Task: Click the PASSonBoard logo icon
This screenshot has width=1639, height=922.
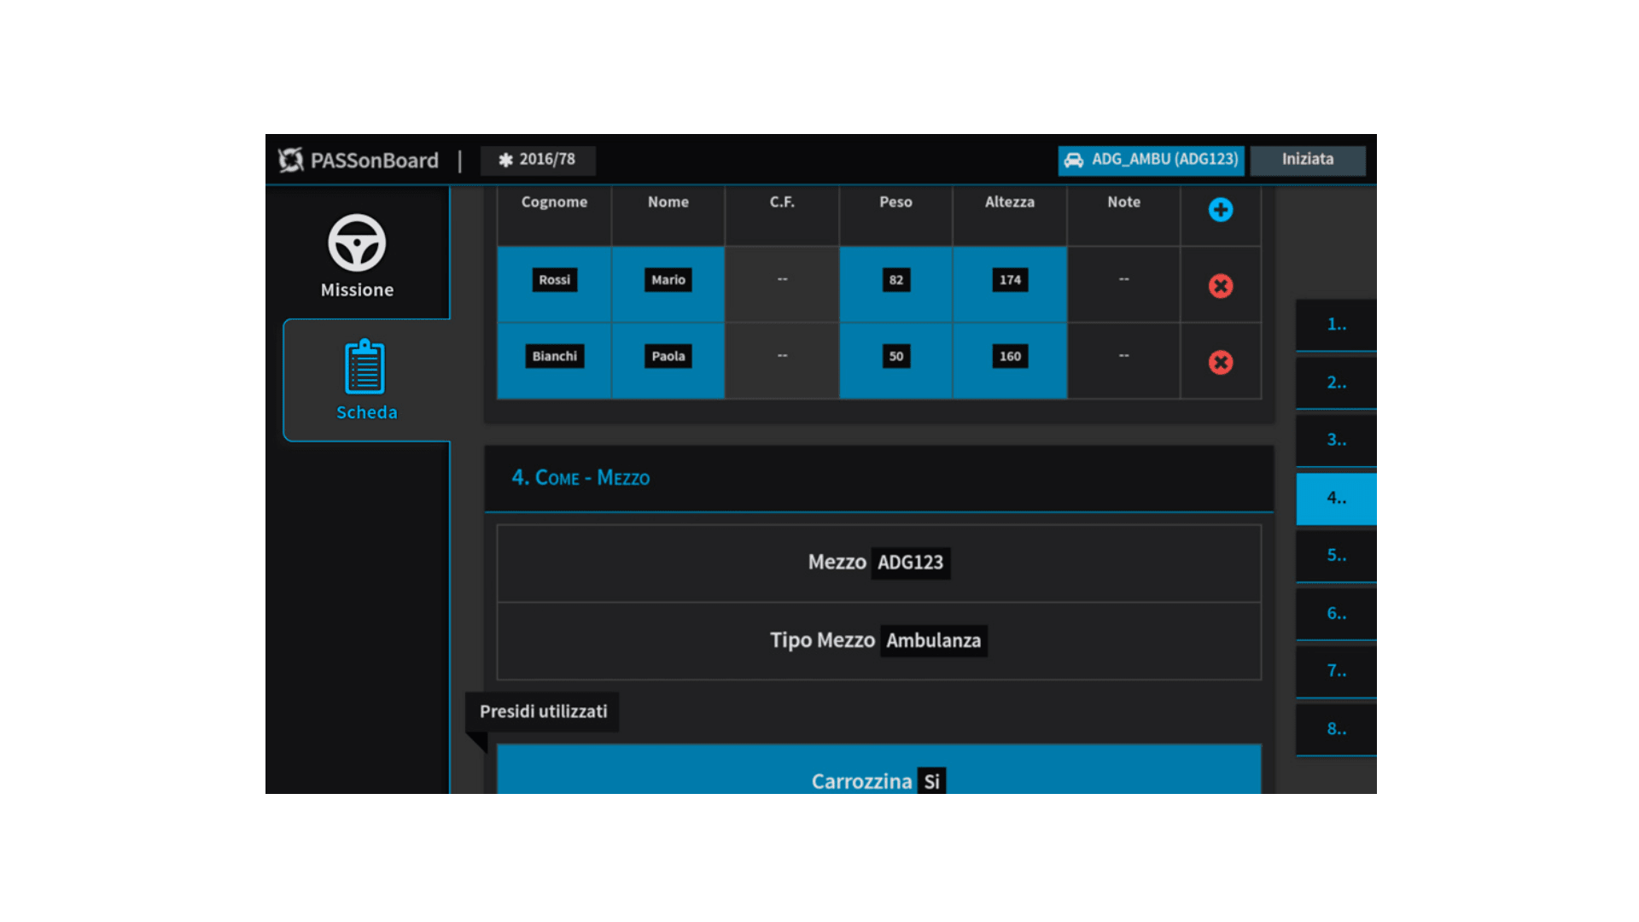Action: [x=291, y=160]
